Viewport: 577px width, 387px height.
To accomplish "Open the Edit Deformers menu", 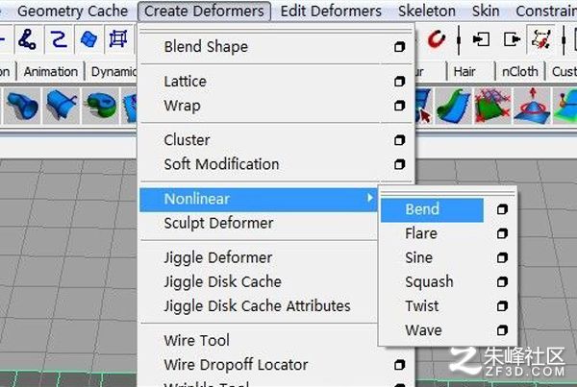I will click(x=331, y=12).
